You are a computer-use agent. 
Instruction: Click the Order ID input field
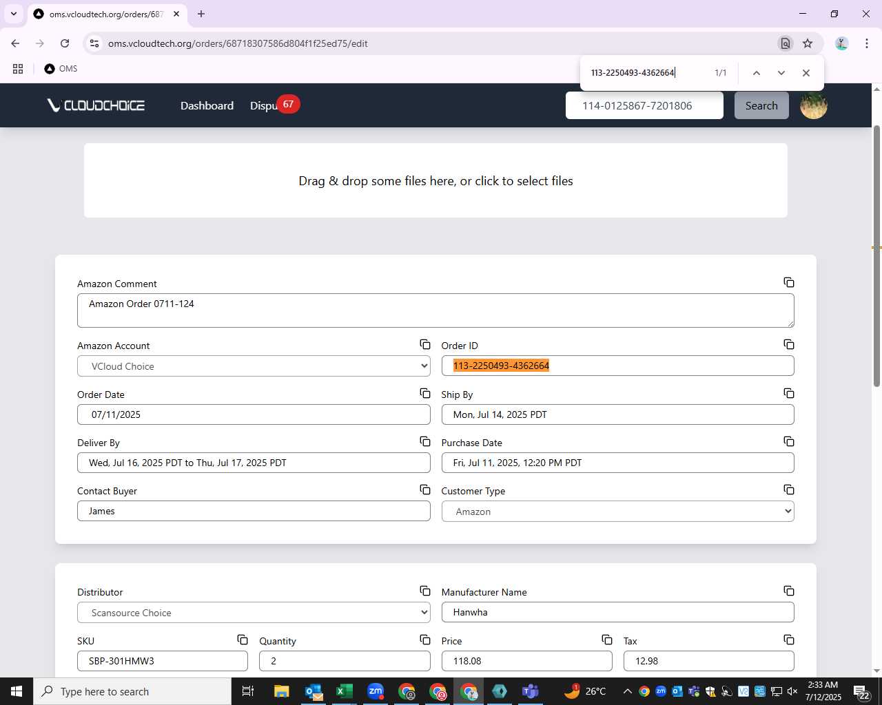617,366
